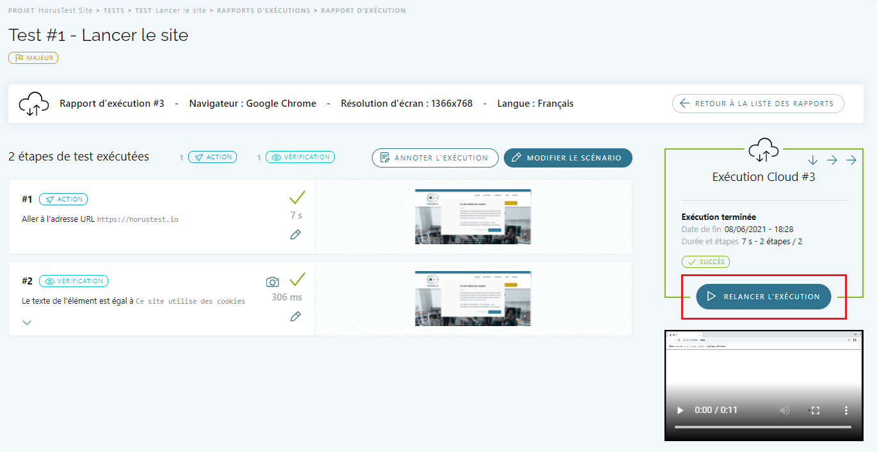The height and width of the screenshot is (452, 877).
Task: Click the video progress bar
Action: pyautogui.click(x=762, y=427)
